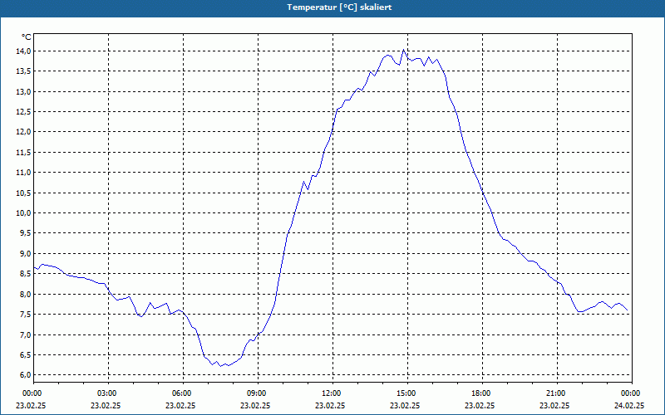Screen dimensions: 665x415
Task: Click the 23.02.25 date under 09:00
Action: click(255, 405)
